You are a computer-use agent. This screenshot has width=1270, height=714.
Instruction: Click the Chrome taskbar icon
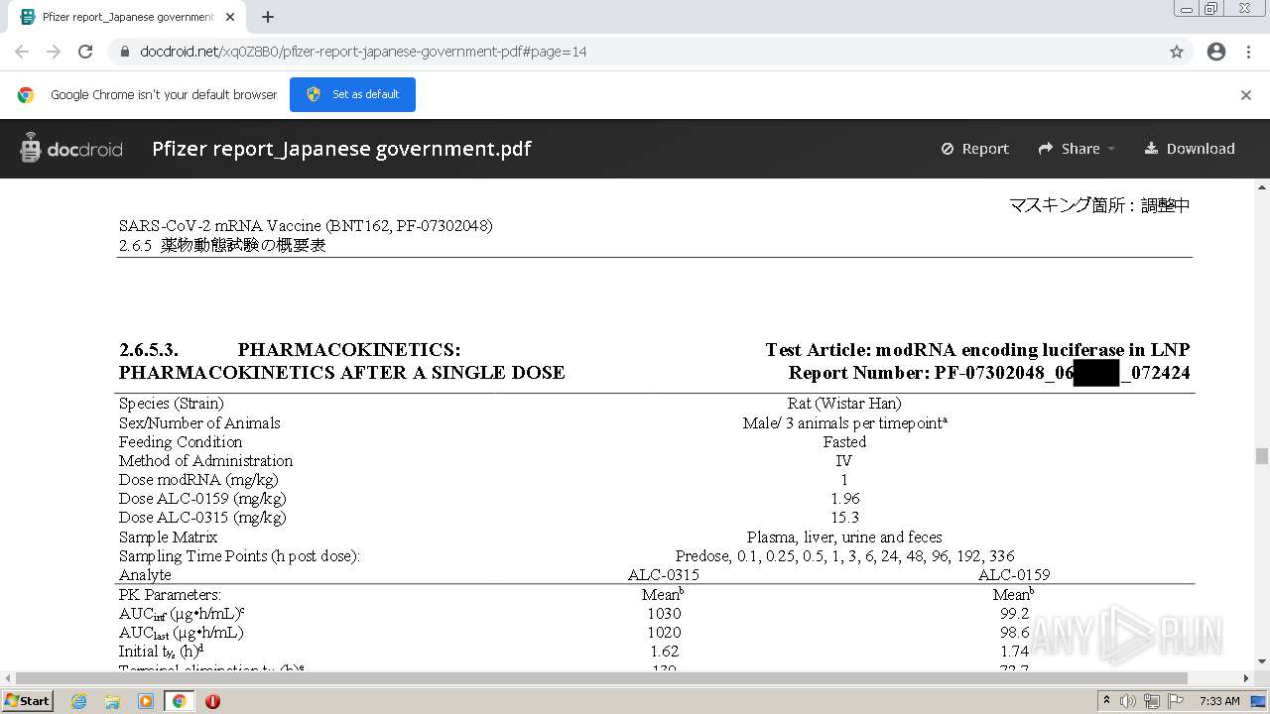179,701
